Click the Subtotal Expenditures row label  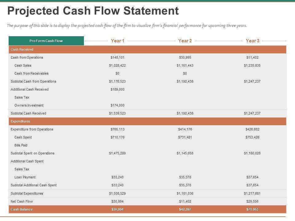(27, 193)
